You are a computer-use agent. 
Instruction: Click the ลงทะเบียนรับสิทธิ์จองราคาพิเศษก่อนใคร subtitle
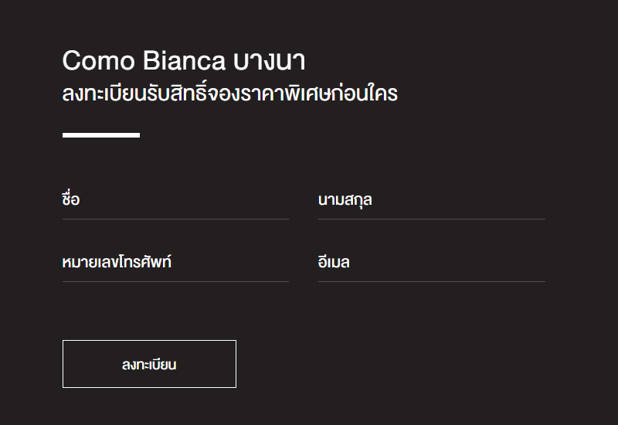point(229,94)
